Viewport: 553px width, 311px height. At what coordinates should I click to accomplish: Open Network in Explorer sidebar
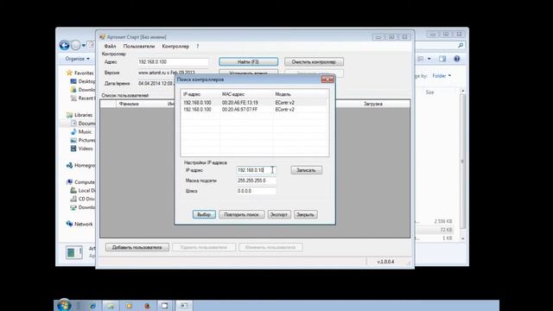coord(84,224)
